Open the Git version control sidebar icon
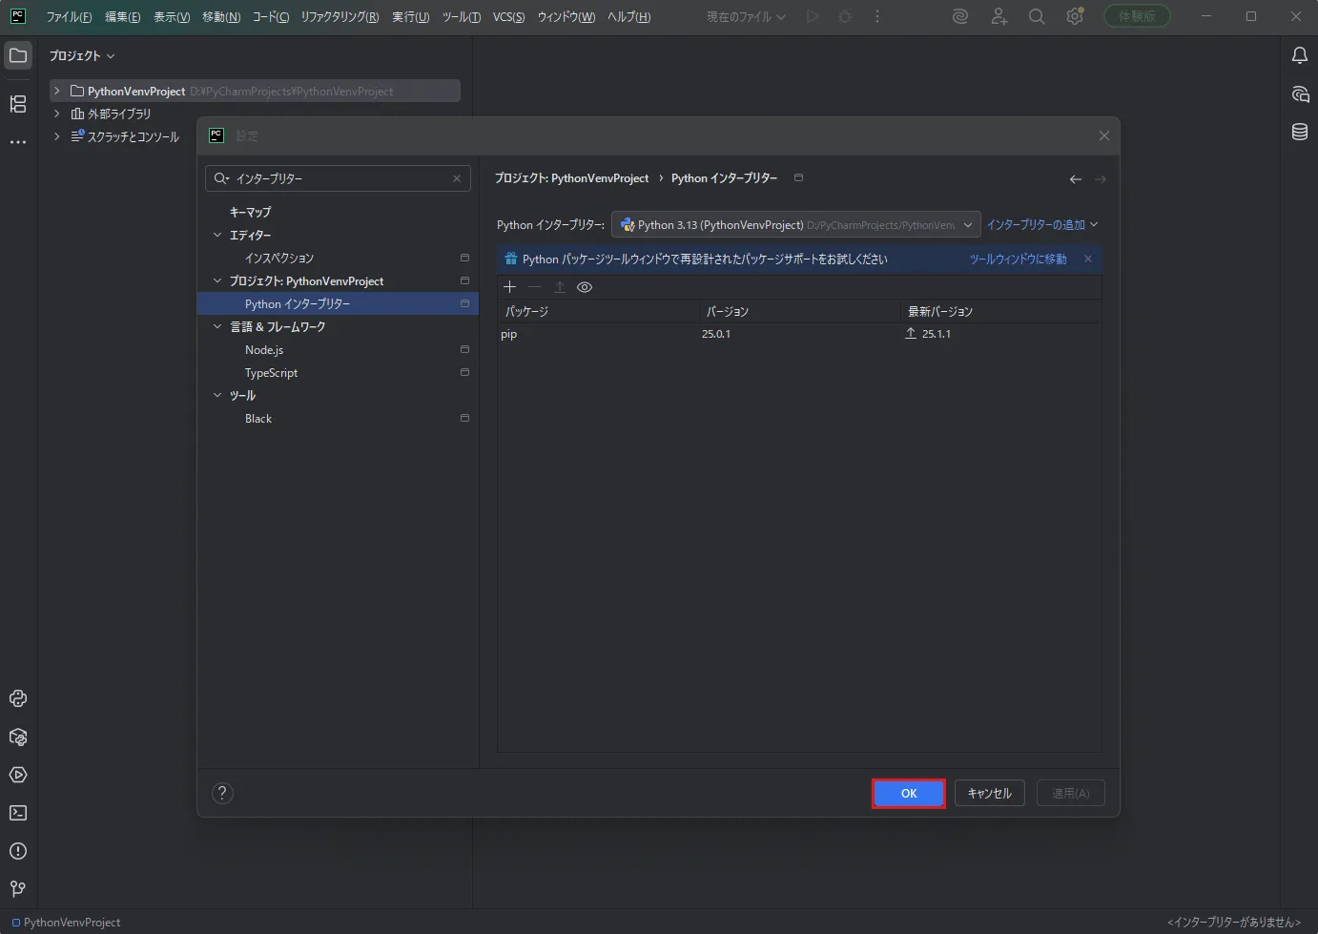Image resolution: width=1318 pixels, height=934 pixels. 18,889
